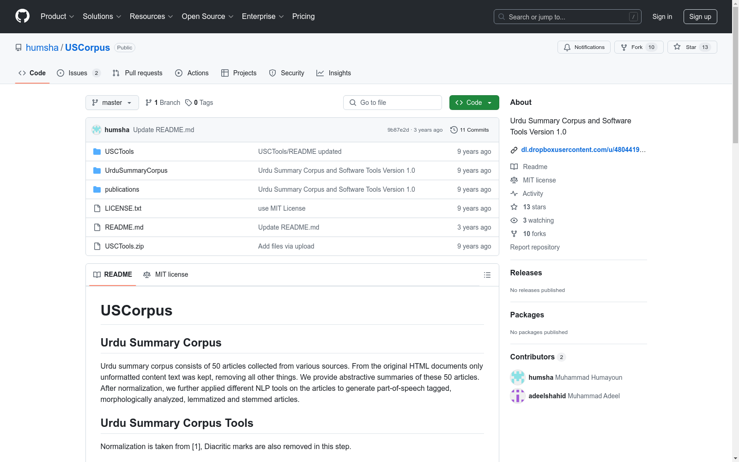Open the UrduSummaryCorpus folder icon
Image resolution: width=739 pixels, height=462 pixels.
click(97, 170)
